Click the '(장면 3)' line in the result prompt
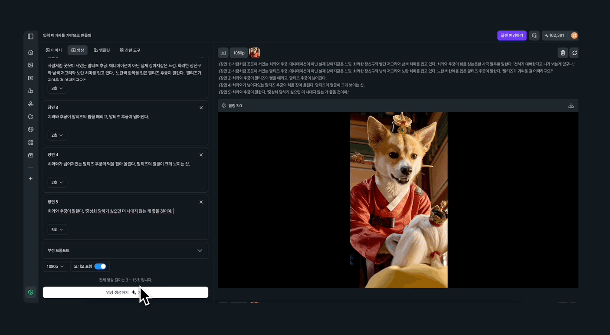 pos(272,78)
